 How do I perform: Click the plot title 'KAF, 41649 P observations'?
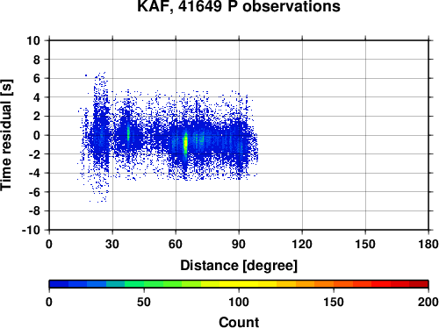pyautogui.click(x=239, y=6)
